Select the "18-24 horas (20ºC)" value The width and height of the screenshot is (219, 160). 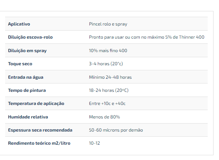tap(108, 90)
